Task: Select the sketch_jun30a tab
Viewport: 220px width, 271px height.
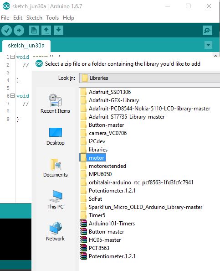Action: coord(26,46)
